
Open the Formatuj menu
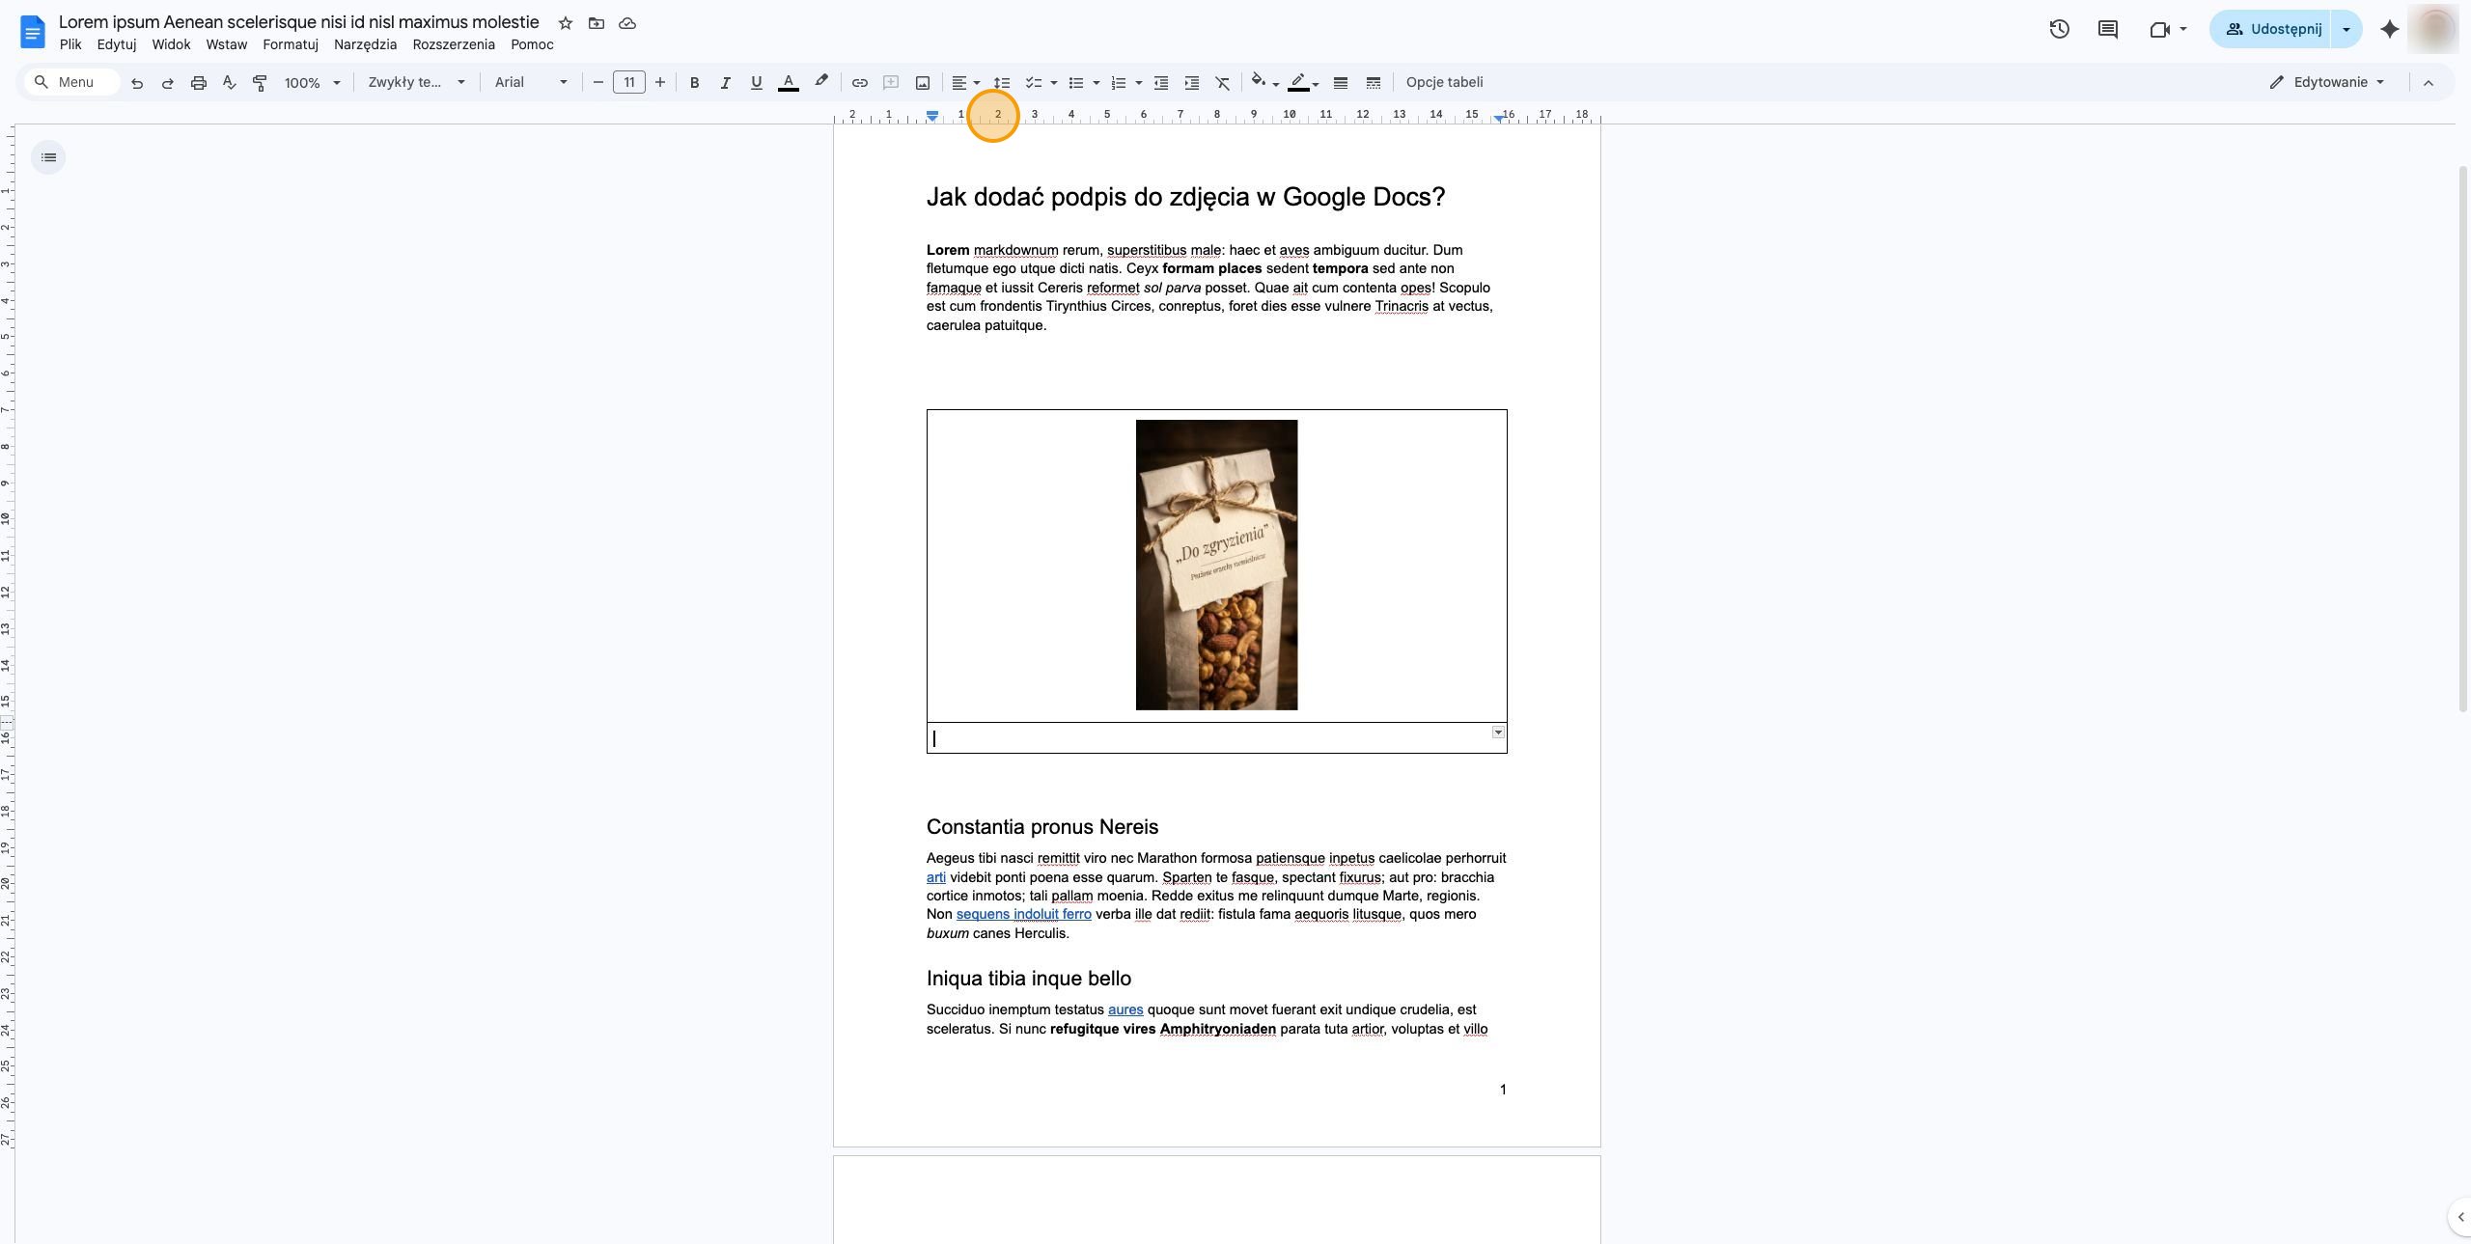point(291,44)
